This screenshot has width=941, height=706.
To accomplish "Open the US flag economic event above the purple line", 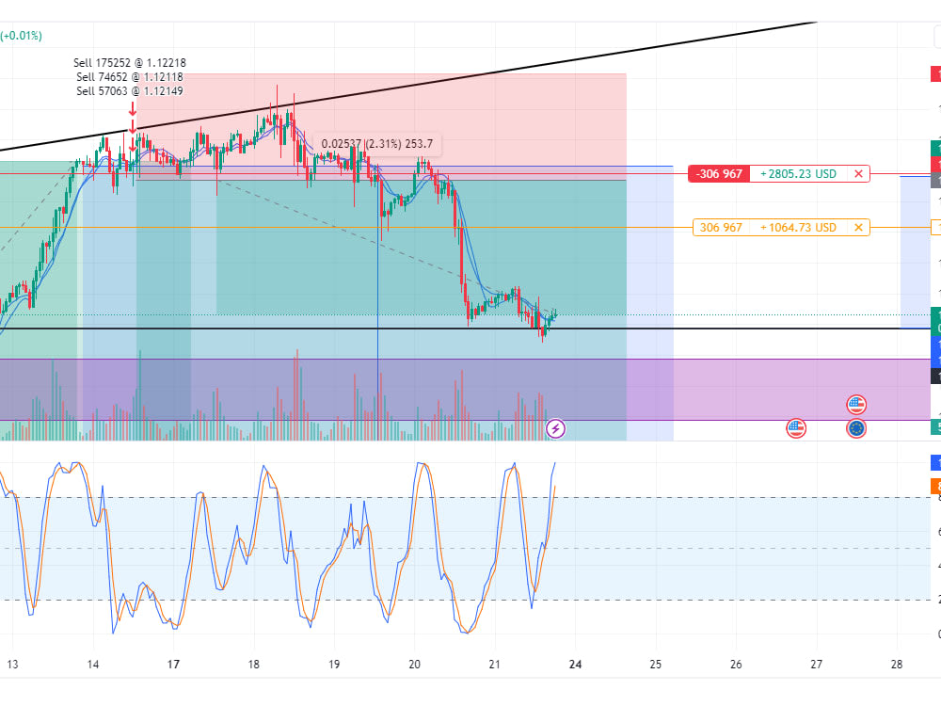I will click(x=857, y=404).
